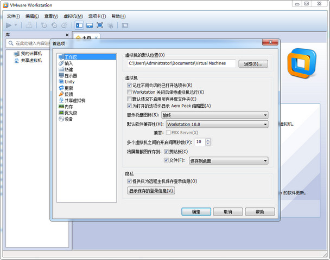Click the send Ctrl+Alt+Del toolbar icon
The image size is (330, 260).
(29, 25)
